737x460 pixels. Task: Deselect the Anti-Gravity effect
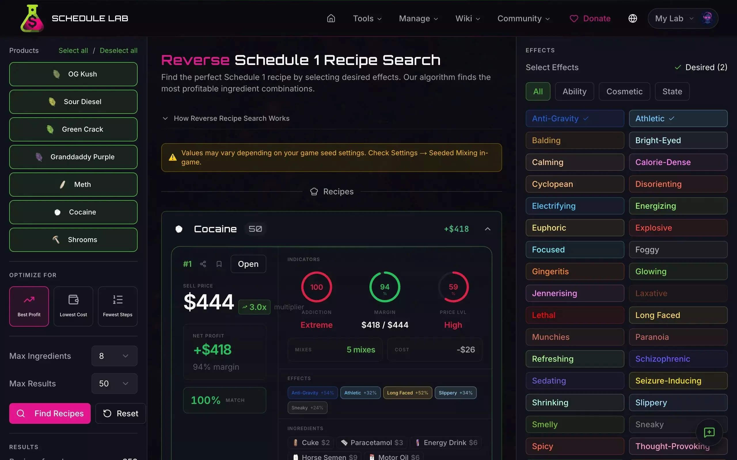pos(574,118)
